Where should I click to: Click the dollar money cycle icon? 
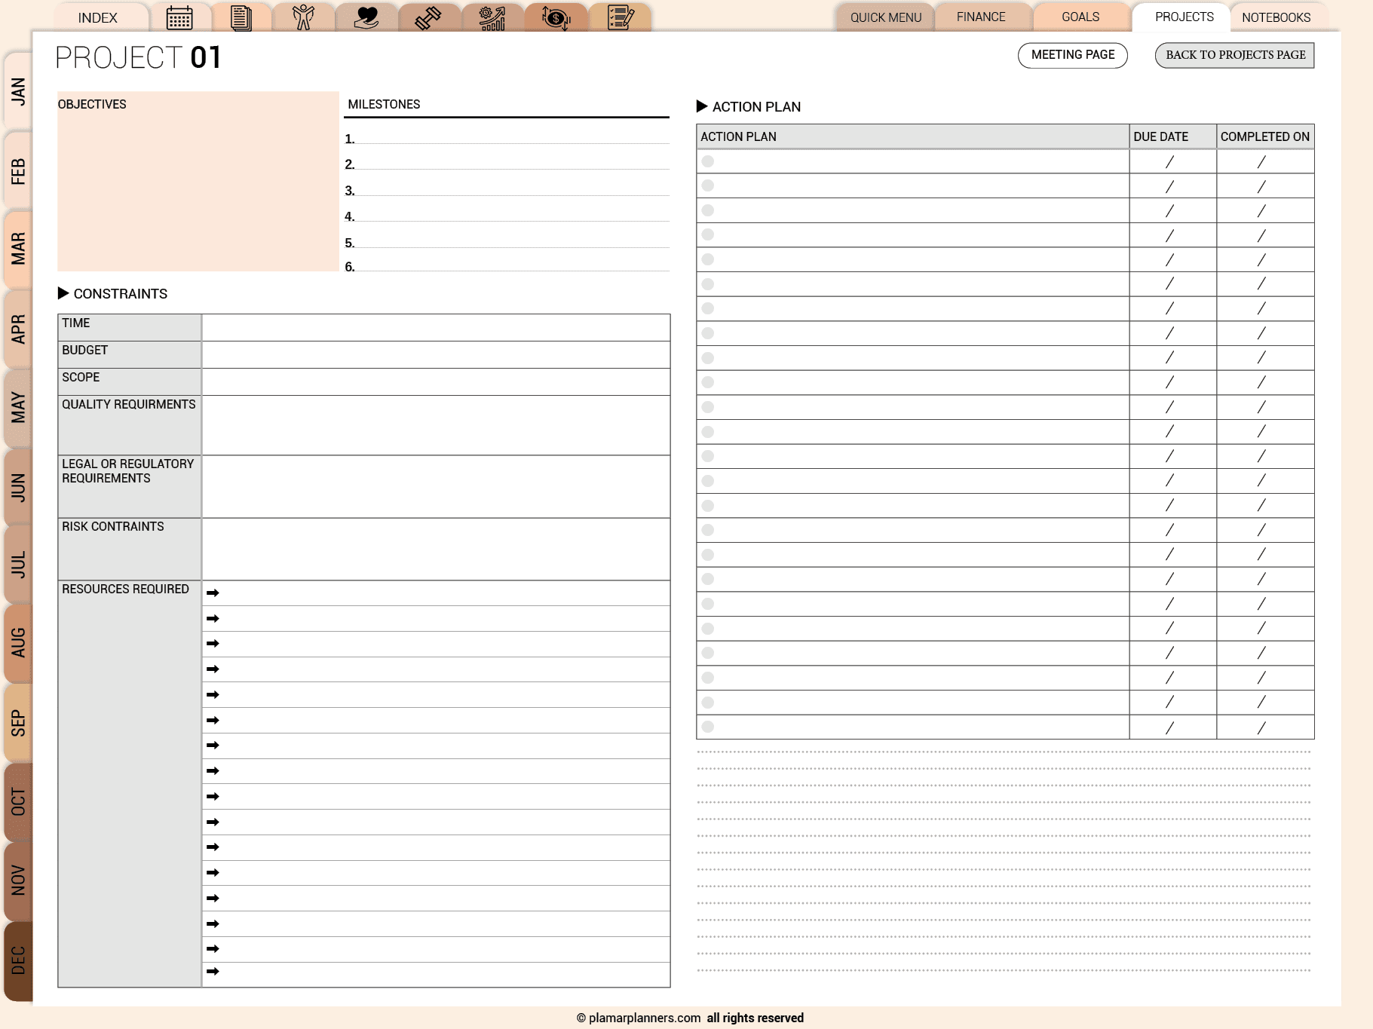pos(556,17)
